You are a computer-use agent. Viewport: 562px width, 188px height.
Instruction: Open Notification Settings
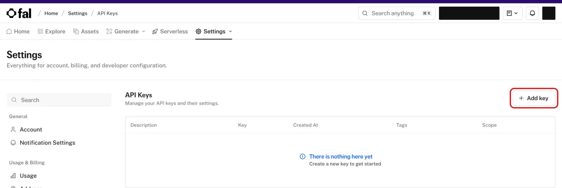48,143
